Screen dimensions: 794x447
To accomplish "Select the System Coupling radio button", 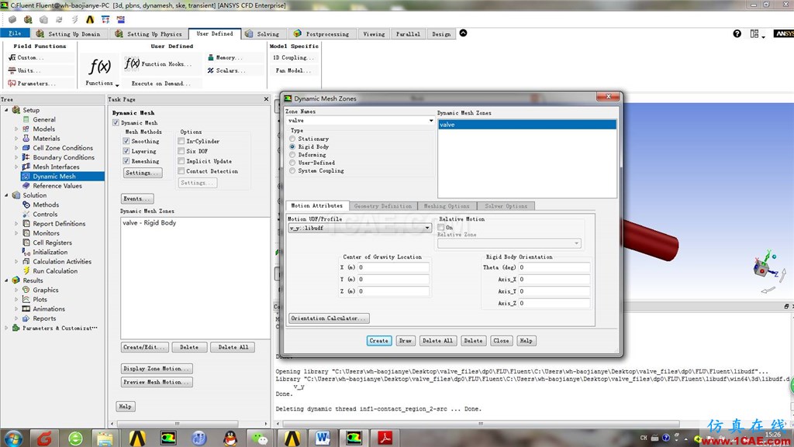I will click(x=292, y=171).
